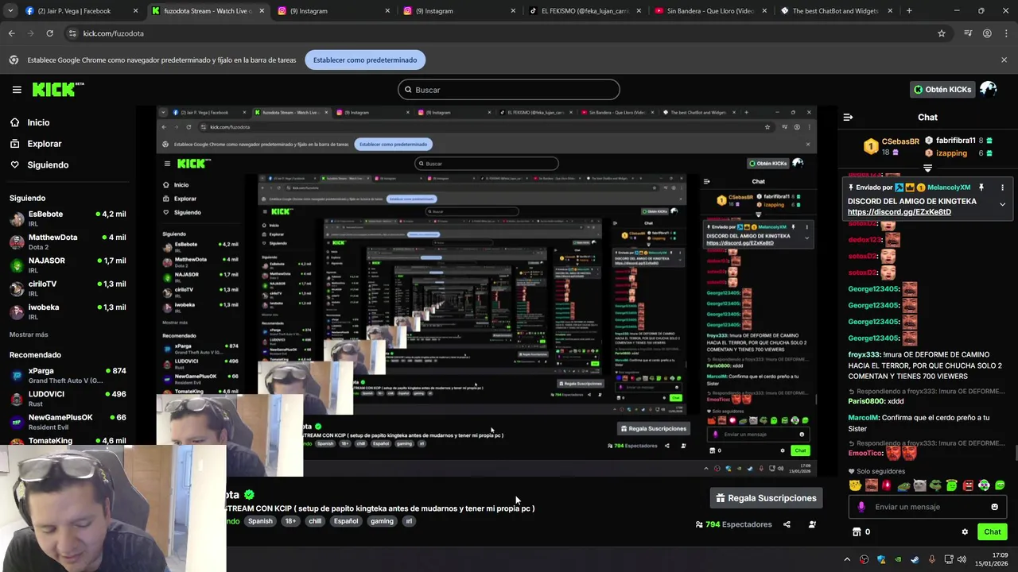Open the emoji picker in chat input
Viewport: 1018px width, 572px height.
click(994, 507)
